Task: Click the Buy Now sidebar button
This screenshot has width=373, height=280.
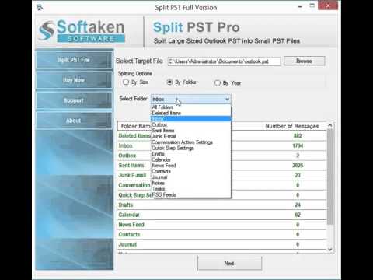Action: tap(74, 80)
